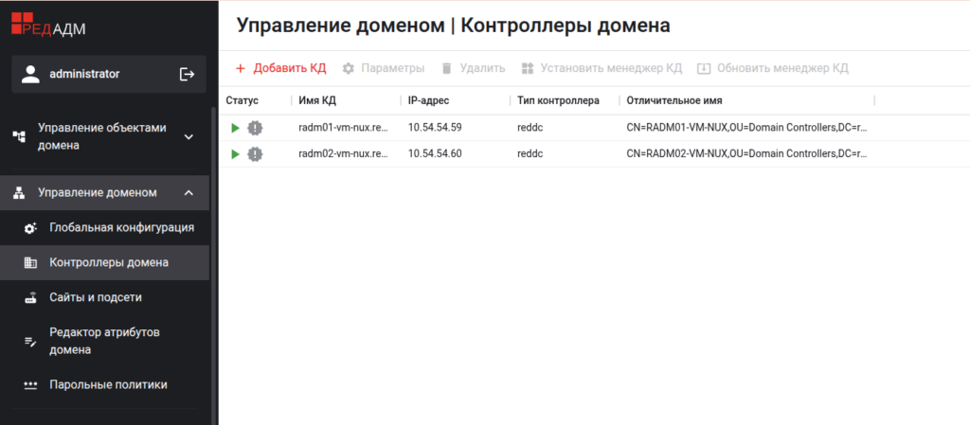Click the Установить менеджер КД icon

[527, 68]
